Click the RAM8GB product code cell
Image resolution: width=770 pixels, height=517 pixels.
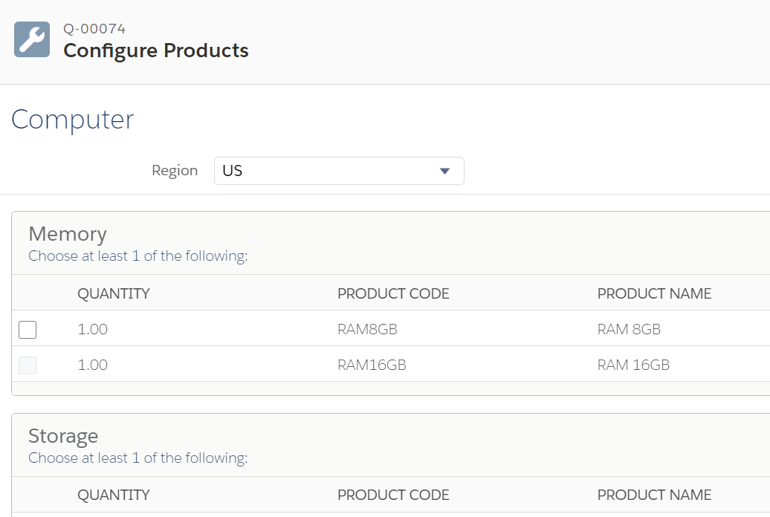tap(367, 329)
